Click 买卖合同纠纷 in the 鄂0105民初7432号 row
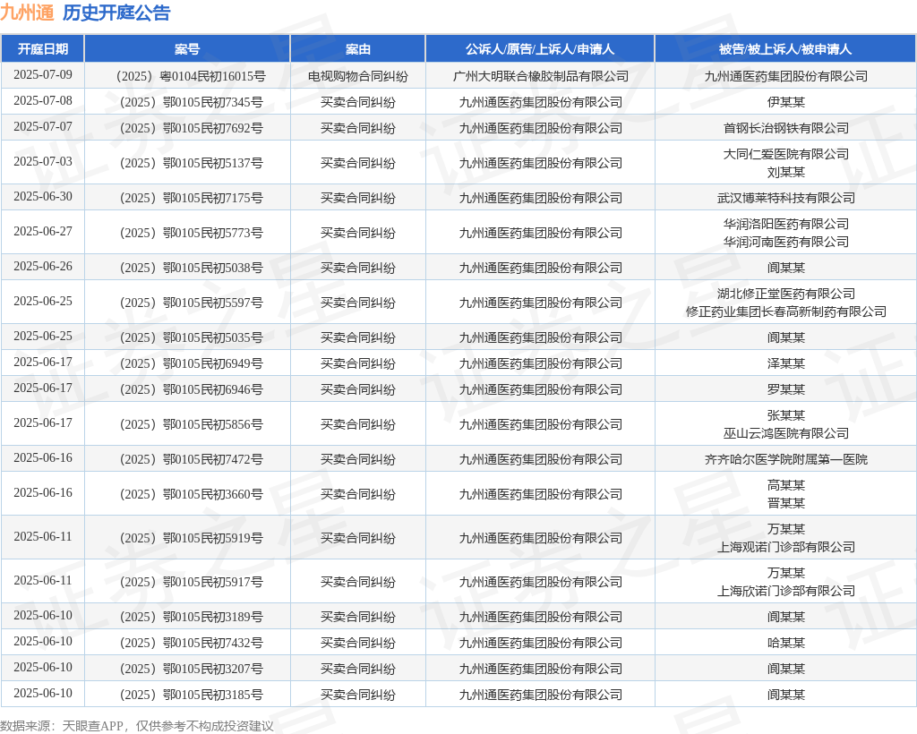This screenshot has height=734, width=917. (358, 643)
